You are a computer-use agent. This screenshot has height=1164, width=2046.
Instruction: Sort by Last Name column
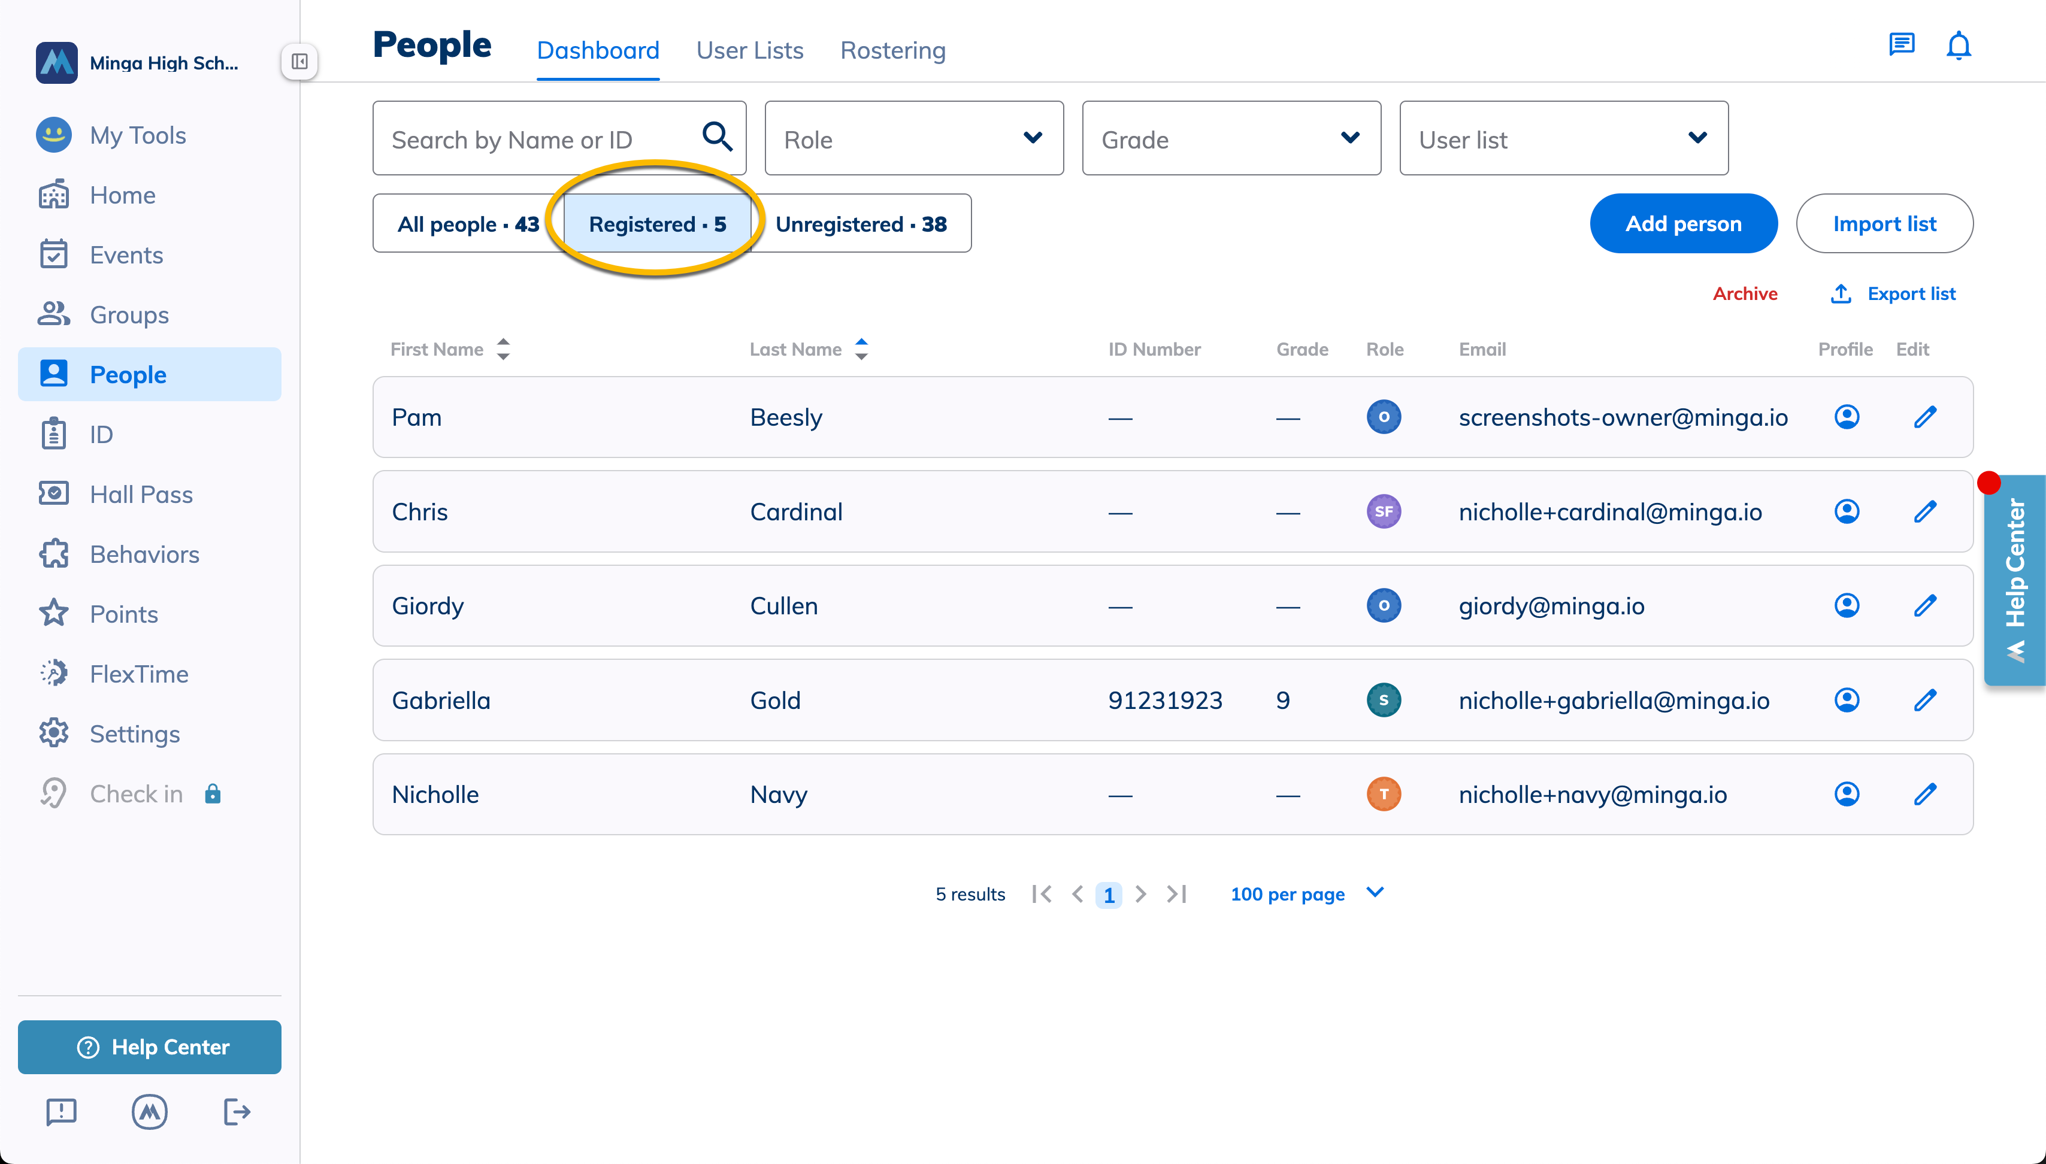[x=809, y=348]
